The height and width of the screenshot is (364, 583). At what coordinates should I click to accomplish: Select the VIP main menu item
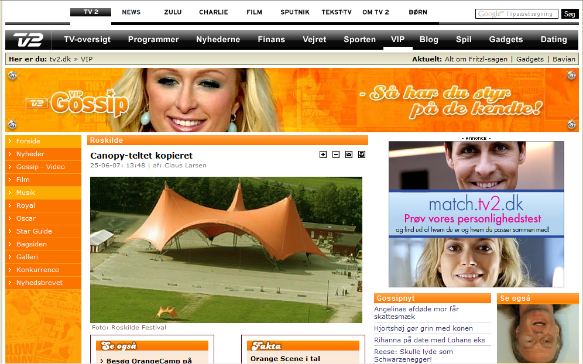tap(398, 39)
